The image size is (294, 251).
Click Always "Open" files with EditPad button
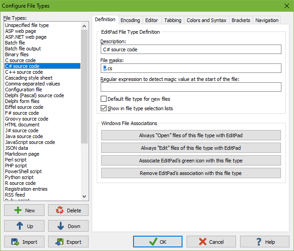click(x=191, y=135)
